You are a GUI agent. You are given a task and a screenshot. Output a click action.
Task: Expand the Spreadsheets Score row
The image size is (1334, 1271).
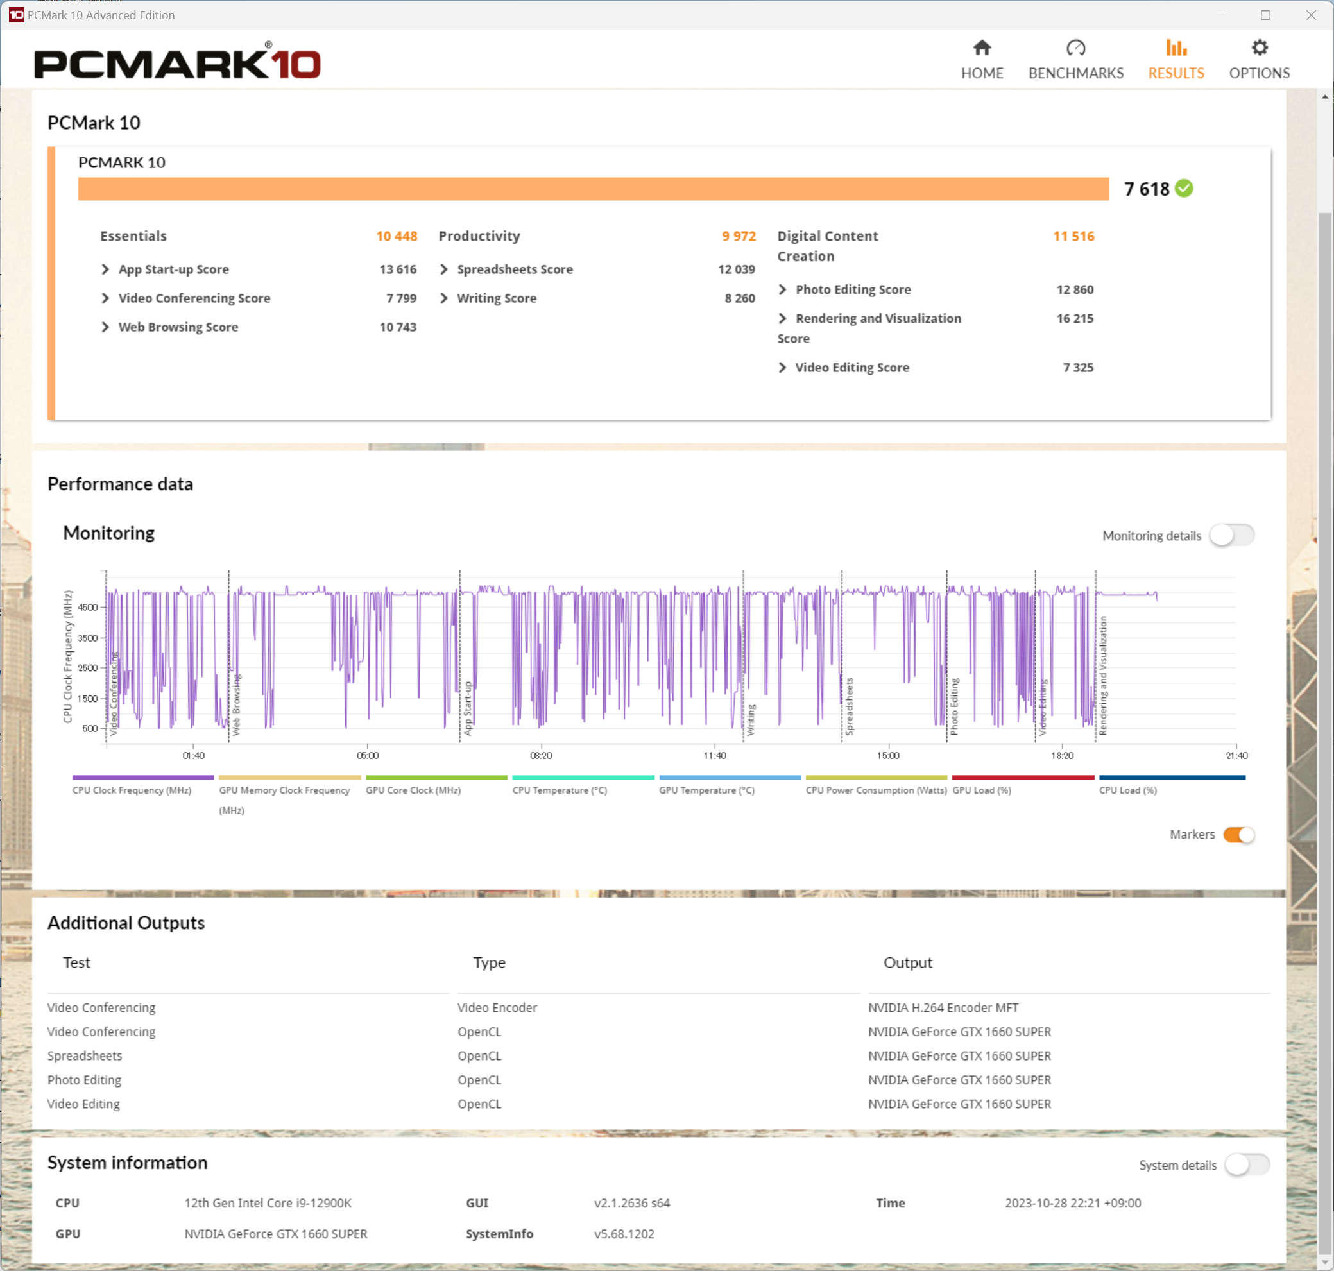444,269
